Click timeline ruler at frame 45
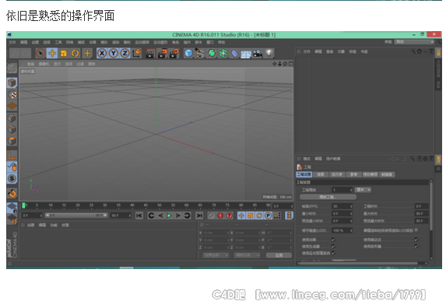This screenshot has height=308, width=446. (146, 205)
